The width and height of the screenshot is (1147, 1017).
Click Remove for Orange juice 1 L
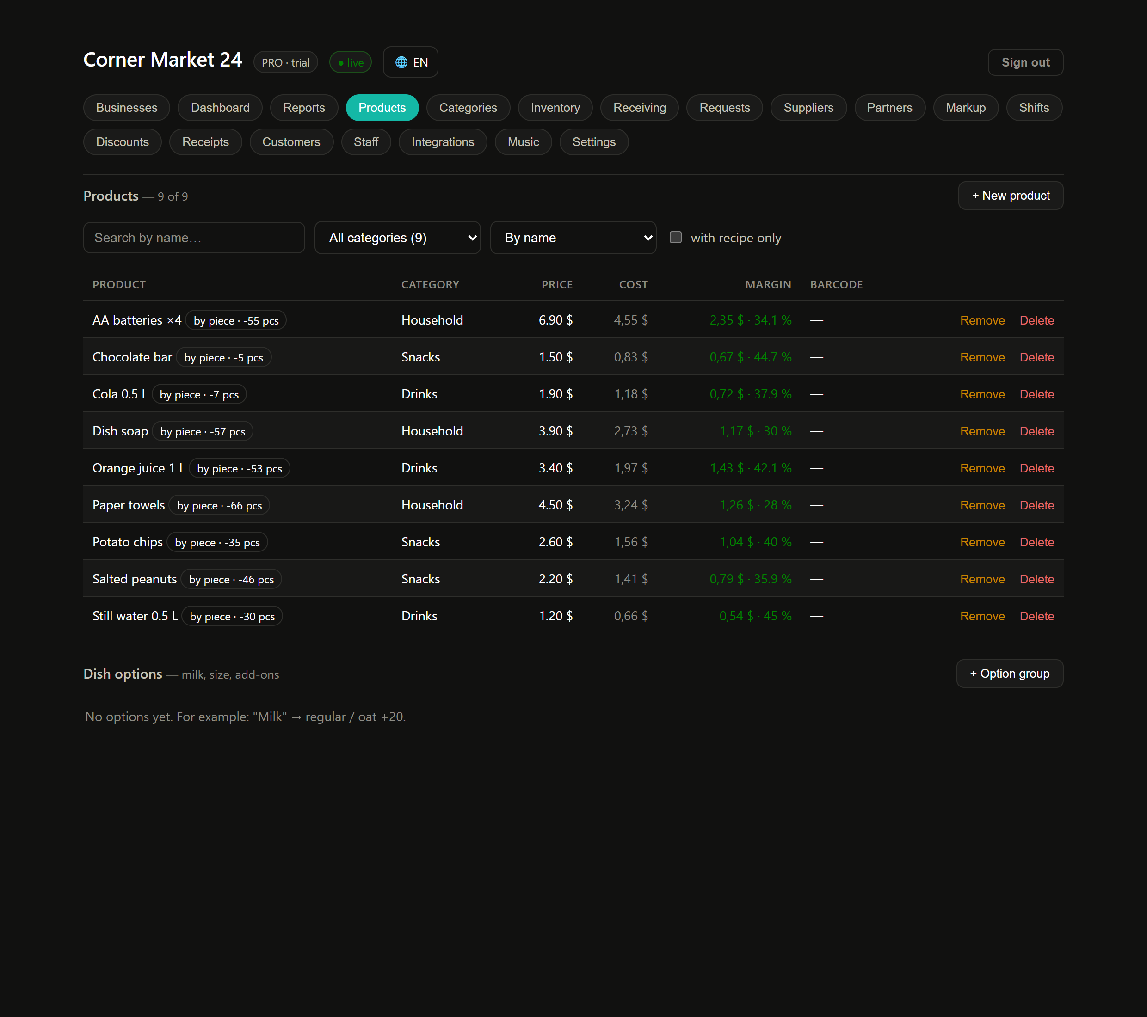click(x=982, y=468)
